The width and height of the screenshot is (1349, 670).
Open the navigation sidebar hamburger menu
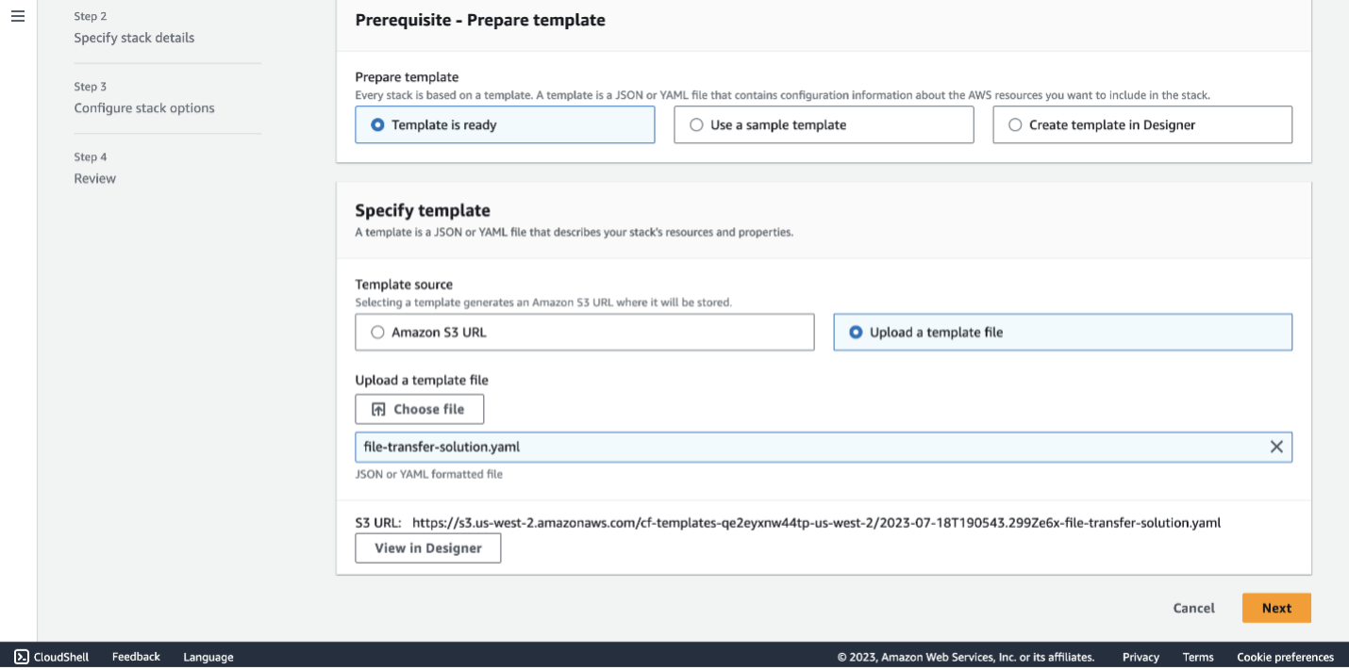point(17,16)
